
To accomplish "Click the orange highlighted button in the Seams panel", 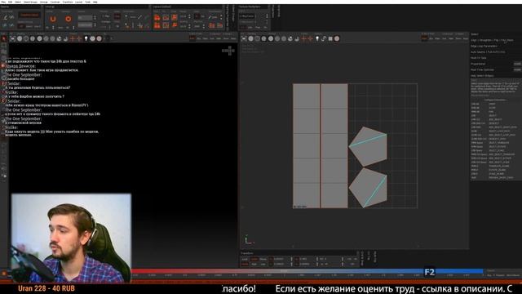I will (x=29, y=15).
